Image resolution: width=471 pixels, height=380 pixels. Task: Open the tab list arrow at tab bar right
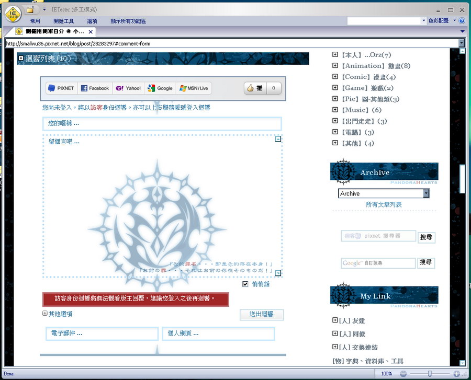coord(462,31)
